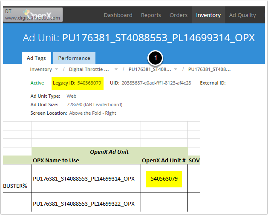268x215 pixels.
Task: Click the External ID label
Action: coord(213,83)
